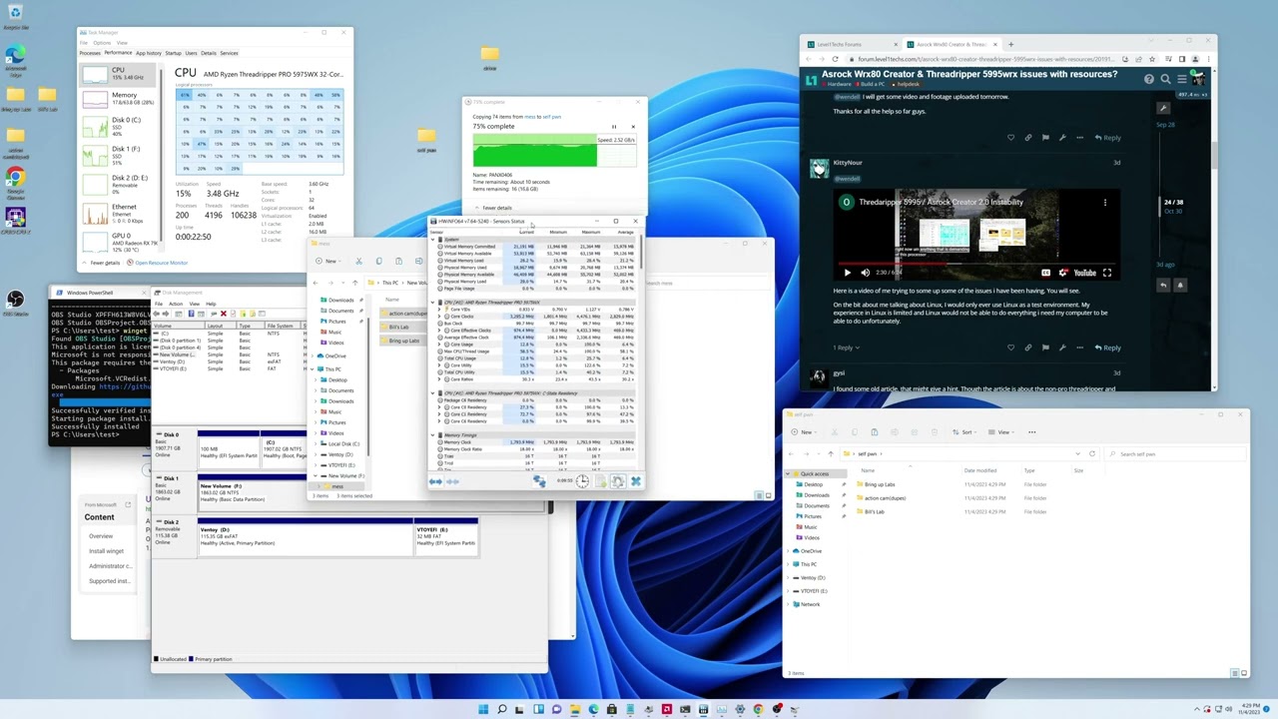Collapse the System sensor group in HWiNFO
This screenshot has width=1278, height=719.
coord(433,240)
